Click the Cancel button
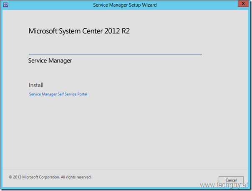The height and width of the screenshot is (191, 252). [231, 180]
